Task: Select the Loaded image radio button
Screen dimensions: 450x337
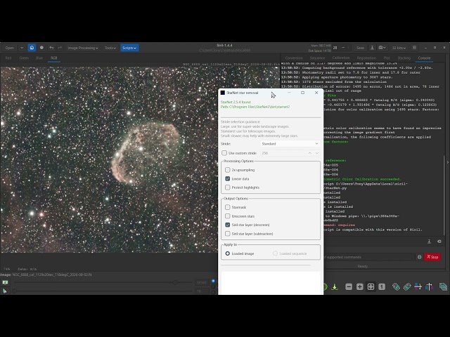Action: [228, 253]
